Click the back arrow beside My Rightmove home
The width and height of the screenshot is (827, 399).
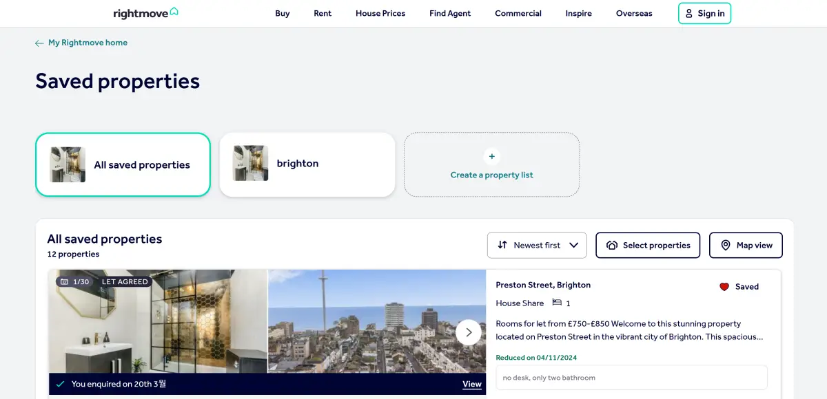(39, 43)
